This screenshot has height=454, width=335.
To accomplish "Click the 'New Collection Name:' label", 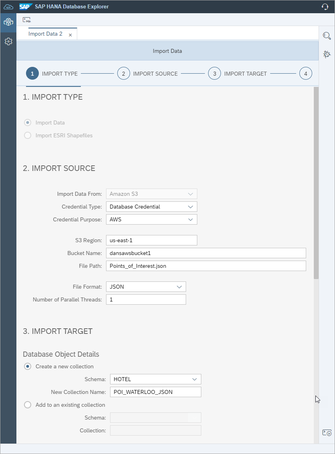I will tap(78, 392).
